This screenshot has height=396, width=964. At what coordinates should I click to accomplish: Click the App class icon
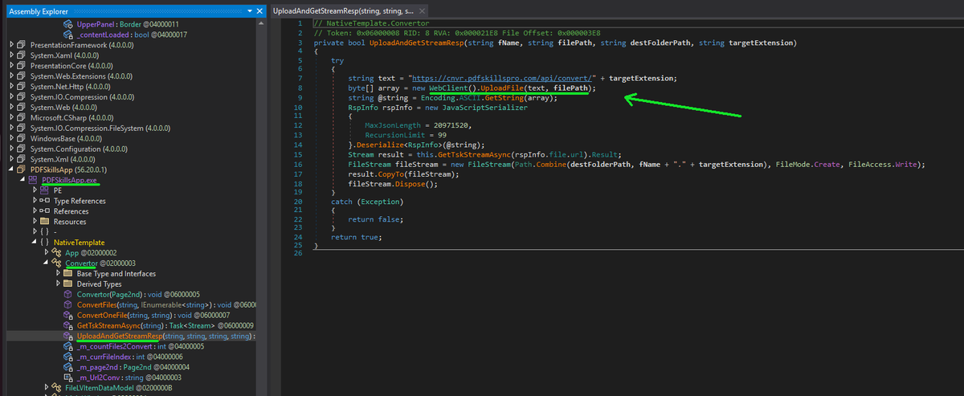tap(57, 252)
